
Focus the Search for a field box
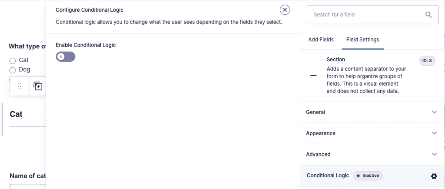pyautogui.click(x=372, y=14)
